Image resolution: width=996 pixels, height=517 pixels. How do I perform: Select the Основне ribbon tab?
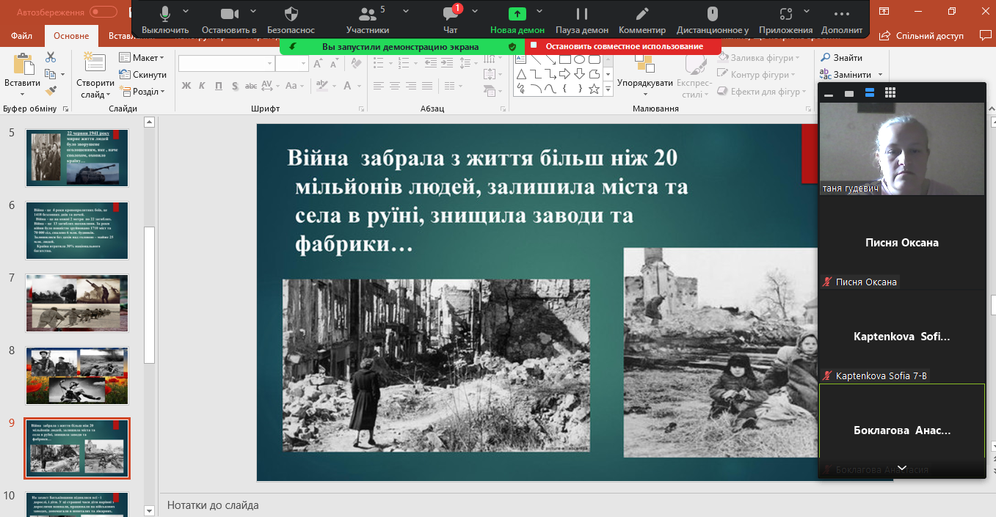(71, 36)
